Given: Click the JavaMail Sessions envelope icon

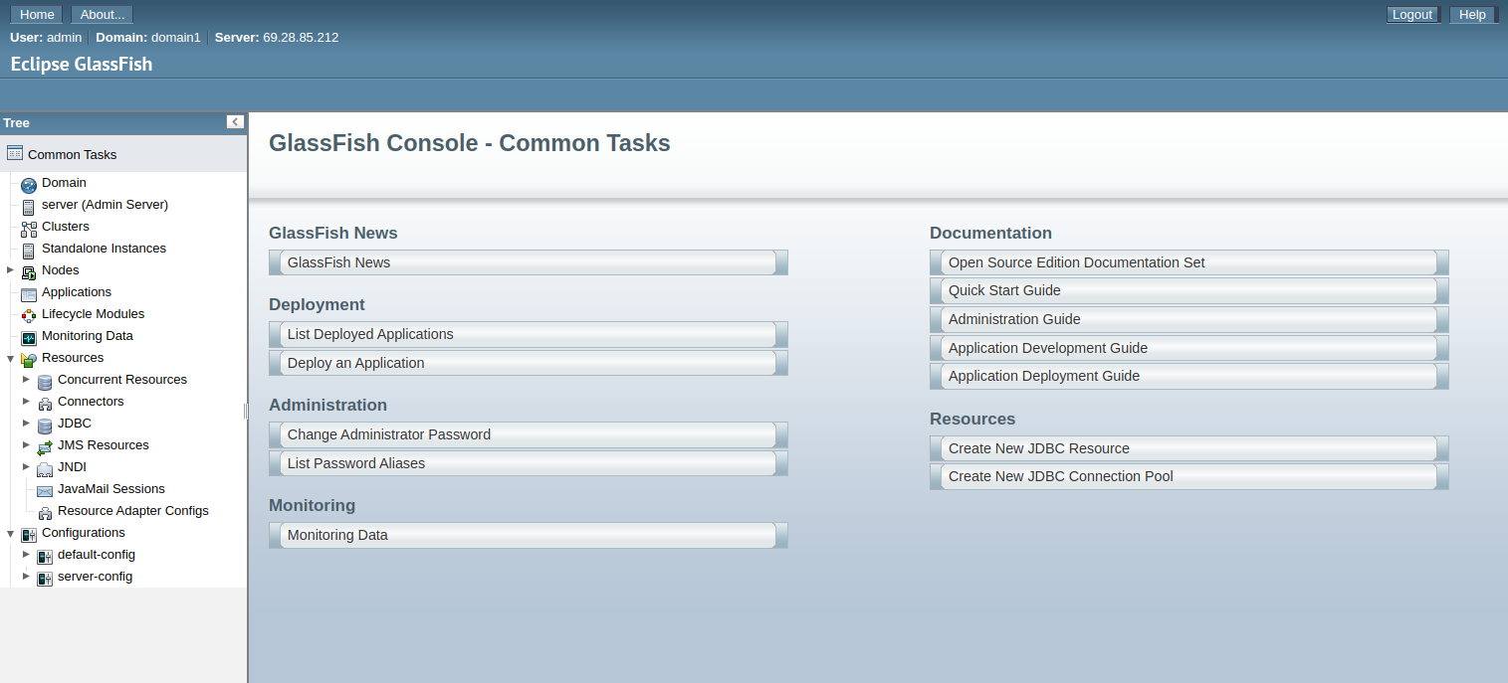Looking at the screenshot, I should point(45,490).
